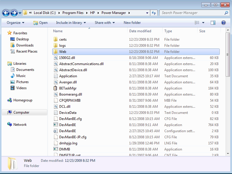
Task: Open the Share with menu
Action: 104,23
